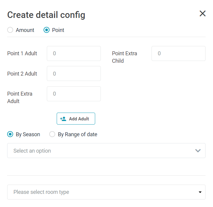Open the "Select an option" dropdown
This screenshot has height=207, width=213.
(x=101, y=151)
